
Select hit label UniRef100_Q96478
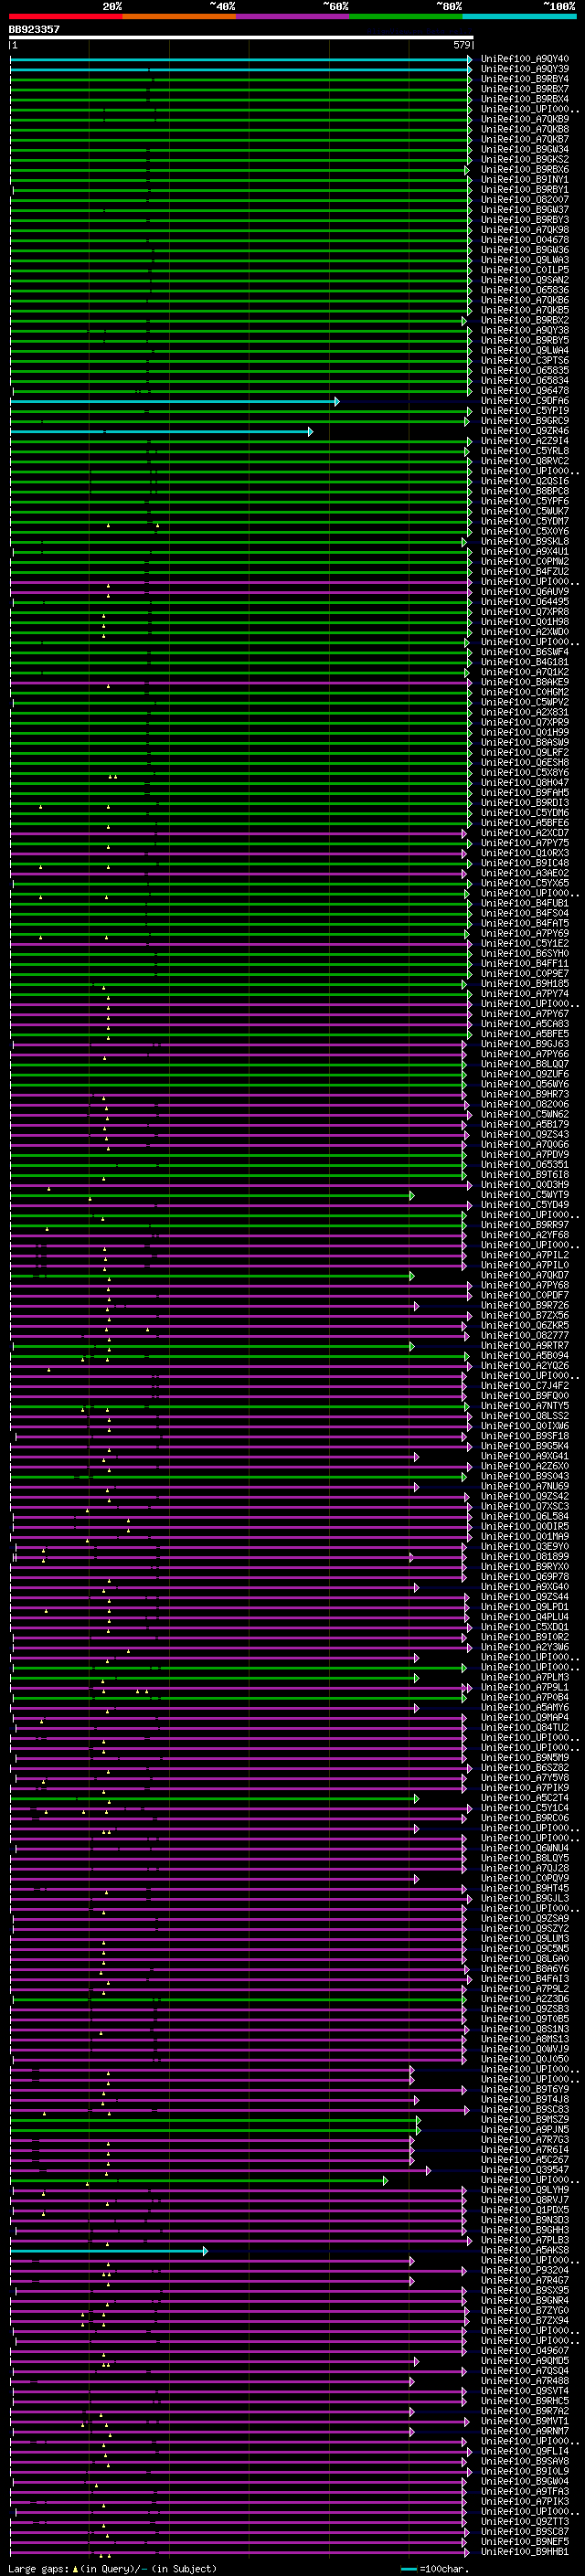524,391
